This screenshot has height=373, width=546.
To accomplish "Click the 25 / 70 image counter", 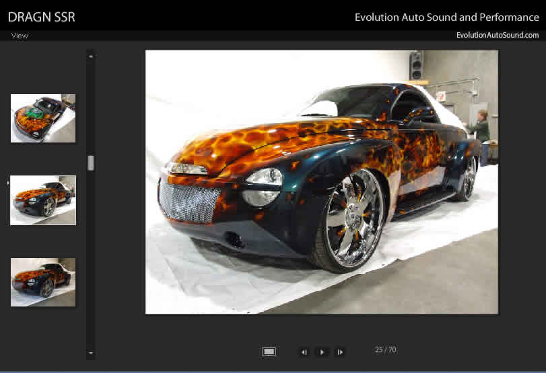I will (x=386, y=349).
